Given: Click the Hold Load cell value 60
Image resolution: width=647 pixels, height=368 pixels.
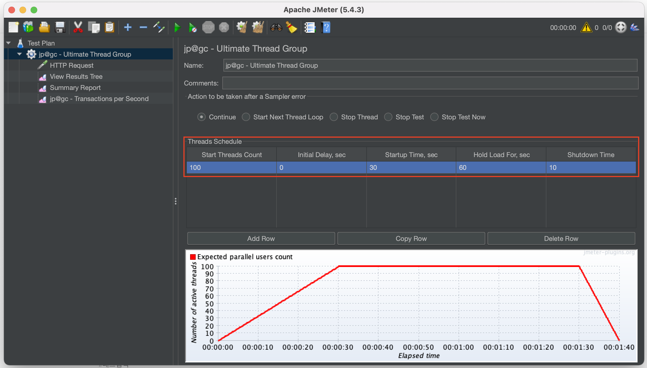Looking at the screenshot, I should [501, 168].
